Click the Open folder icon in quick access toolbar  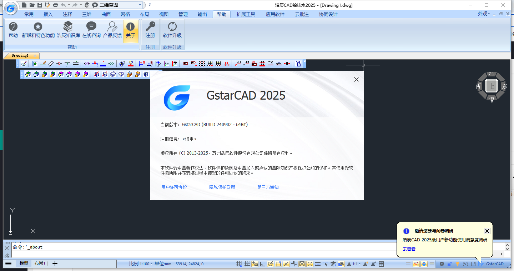pyautogui.click(x=32, y=5)
